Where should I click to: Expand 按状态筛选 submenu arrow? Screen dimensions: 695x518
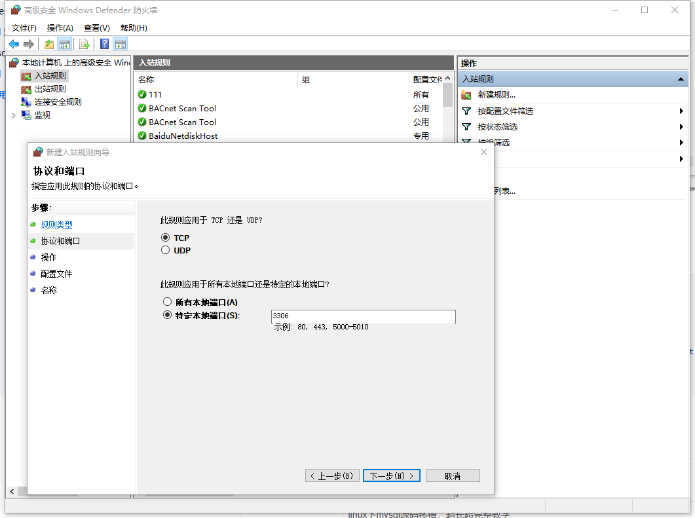(681, 127)
